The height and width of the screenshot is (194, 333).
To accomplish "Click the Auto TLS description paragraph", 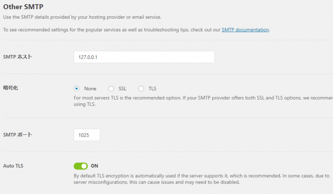I will click(200, 179).
